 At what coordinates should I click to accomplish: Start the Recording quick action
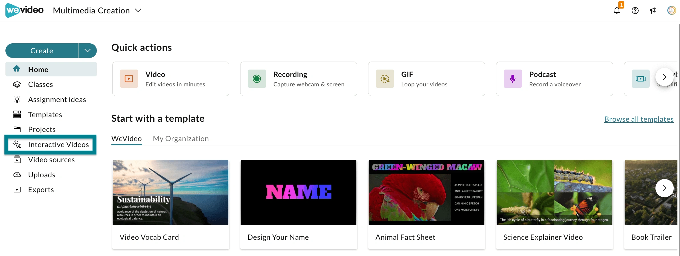tap(299, 79)
